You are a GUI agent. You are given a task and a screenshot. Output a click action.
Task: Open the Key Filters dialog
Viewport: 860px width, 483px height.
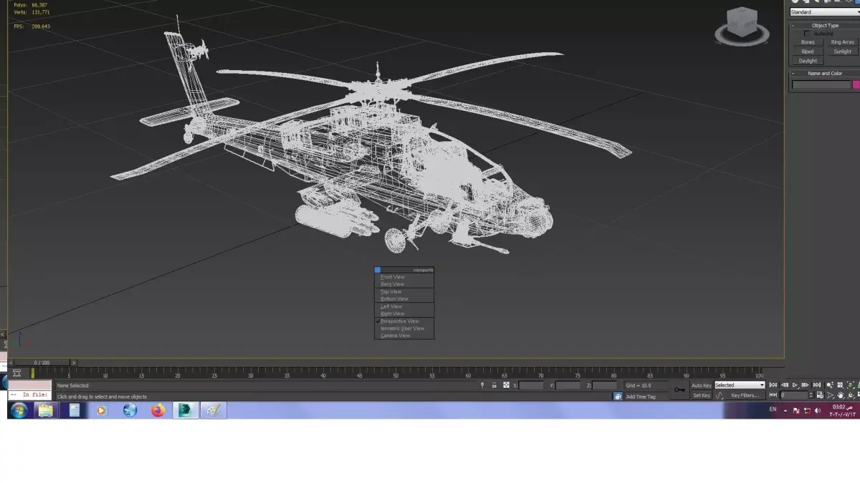(745, 395)
